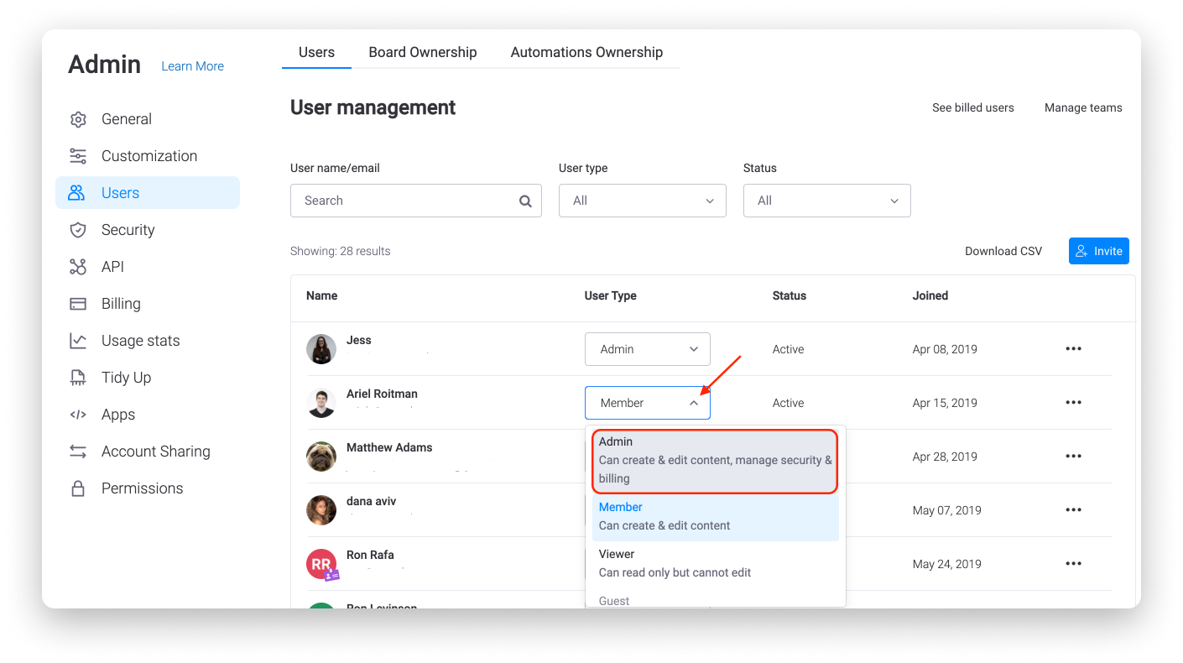Switch to Automations Ownership tab
Viewport: 1183px width, 663px height.
click(586, 52)
